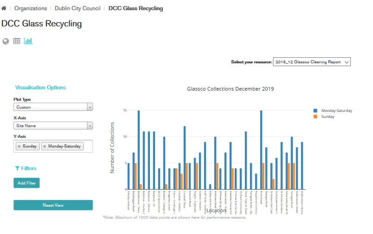Open the Plot Type dropdown
The height and width of the screenshot is (234, 373).
point(53,107)
